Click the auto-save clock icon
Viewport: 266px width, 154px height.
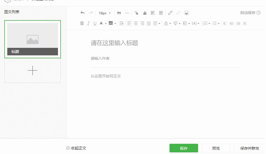pyautogui.click(x=258, y=13)
